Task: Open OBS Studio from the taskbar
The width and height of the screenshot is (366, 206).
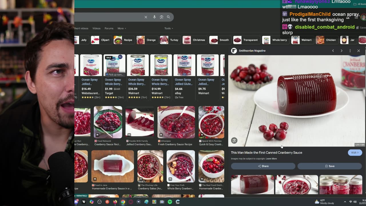Action: 99,202
